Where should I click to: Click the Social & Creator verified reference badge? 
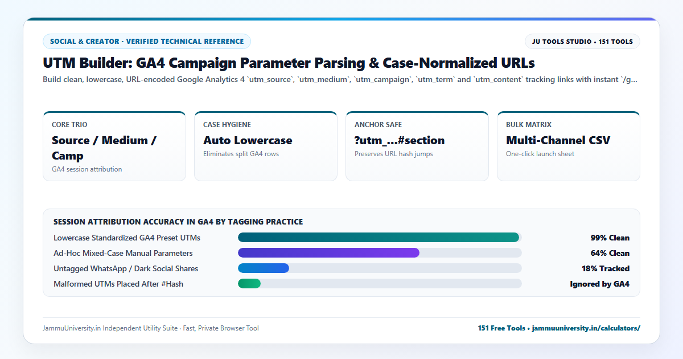coord(147,42)
